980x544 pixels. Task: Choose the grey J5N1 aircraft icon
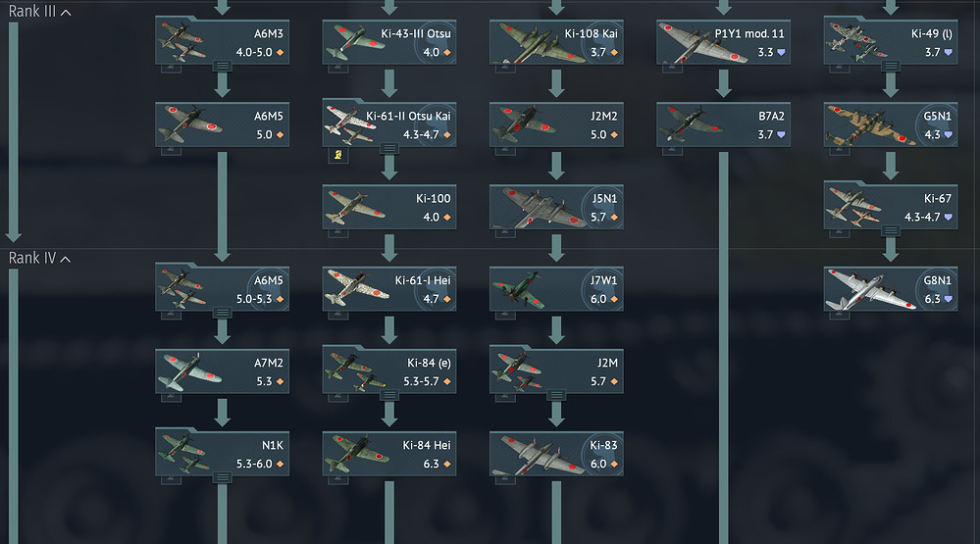coord(538,208)
